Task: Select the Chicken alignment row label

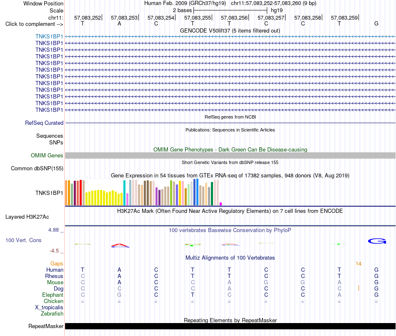Action: [53, 301]
